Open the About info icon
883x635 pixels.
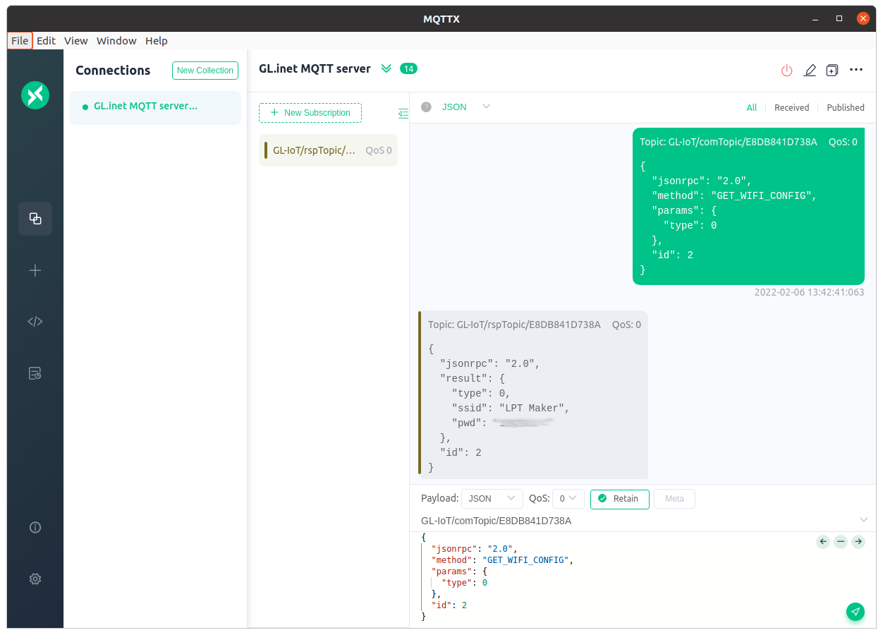[35, 527]
